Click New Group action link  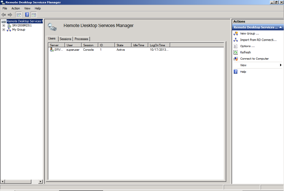249,34
